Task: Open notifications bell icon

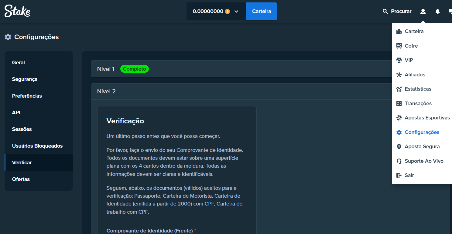Action: point(437,12)
